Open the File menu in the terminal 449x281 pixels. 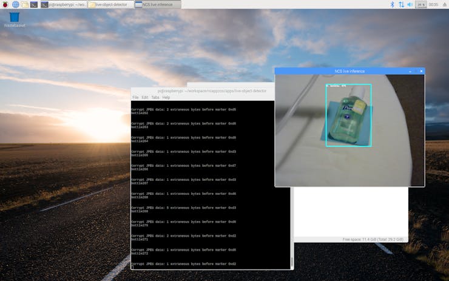135,97
